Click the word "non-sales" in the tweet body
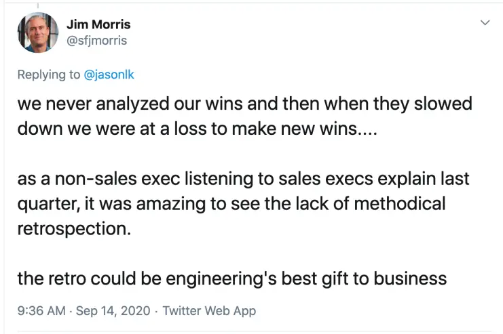 [96, 180]
